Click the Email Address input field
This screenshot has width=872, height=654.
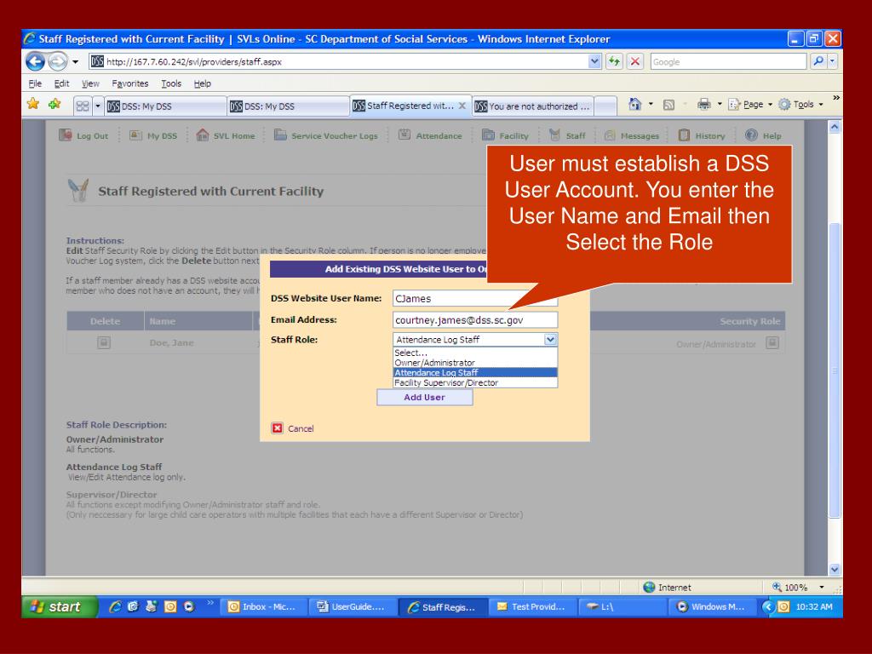475,320
